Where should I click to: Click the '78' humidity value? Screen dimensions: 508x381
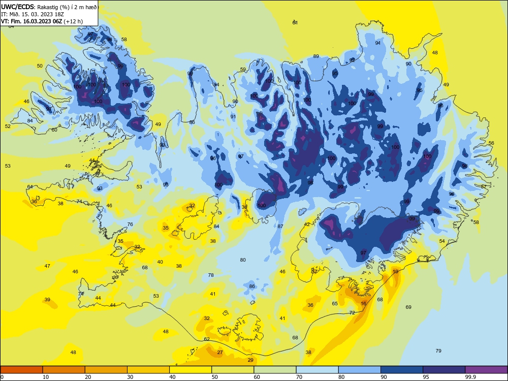211,275
